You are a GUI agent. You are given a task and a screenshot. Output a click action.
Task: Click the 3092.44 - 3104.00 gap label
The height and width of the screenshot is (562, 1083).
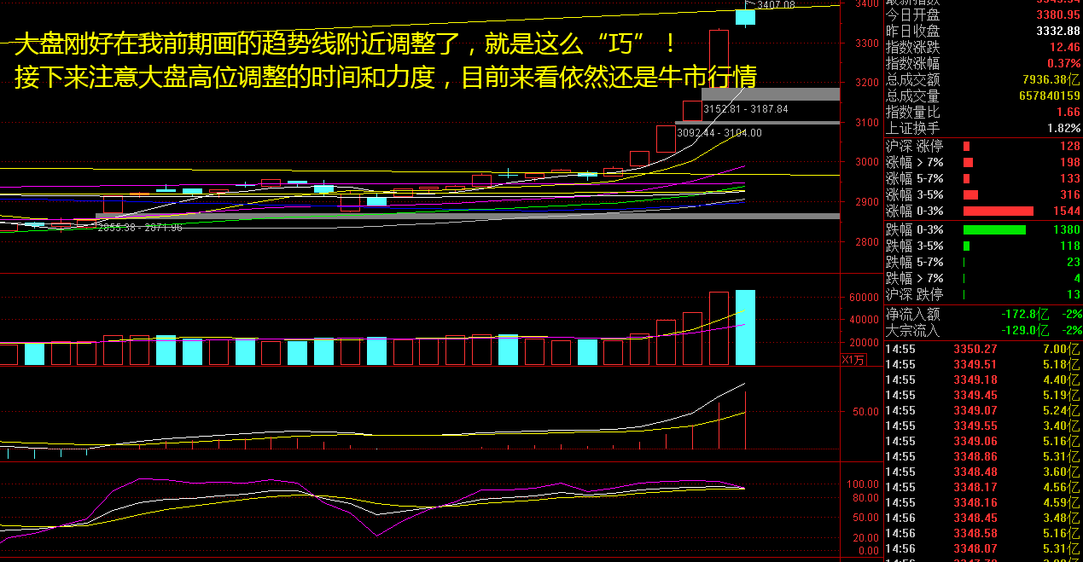719,133
